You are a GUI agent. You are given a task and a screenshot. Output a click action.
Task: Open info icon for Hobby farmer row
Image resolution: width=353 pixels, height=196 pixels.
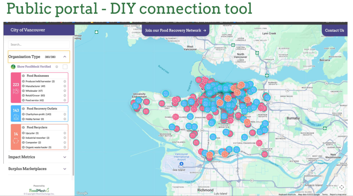click(x=64, y=119)
